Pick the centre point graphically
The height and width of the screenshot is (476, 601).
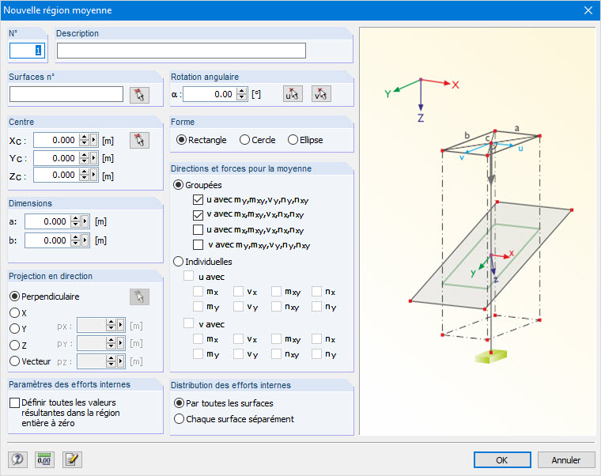click(x=139, y=140)
